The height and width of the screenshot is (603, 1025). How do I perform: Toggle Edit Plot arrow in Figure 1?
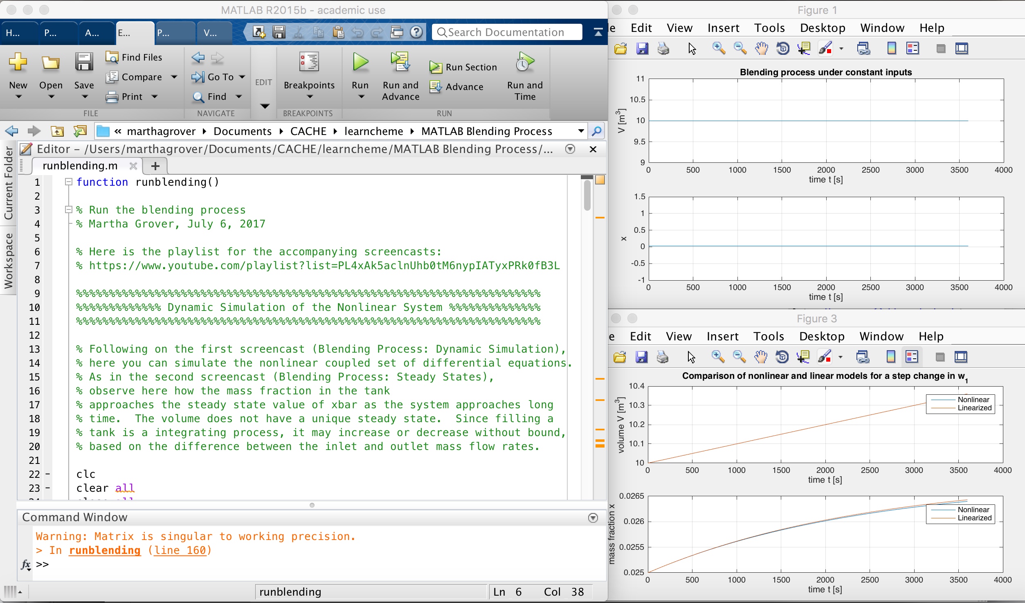[692, 49]
